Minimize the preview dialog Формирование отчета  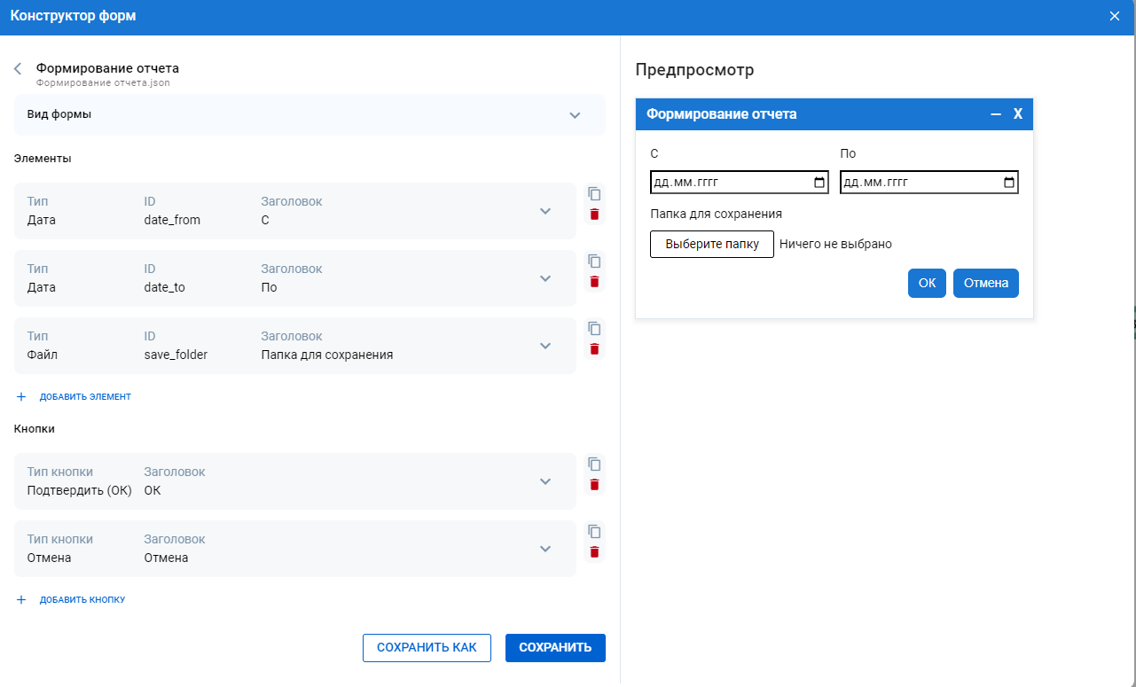point(996,114)
